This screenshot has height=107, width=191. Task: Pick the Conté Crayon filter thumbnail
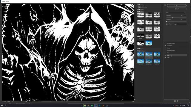[149, 22]
